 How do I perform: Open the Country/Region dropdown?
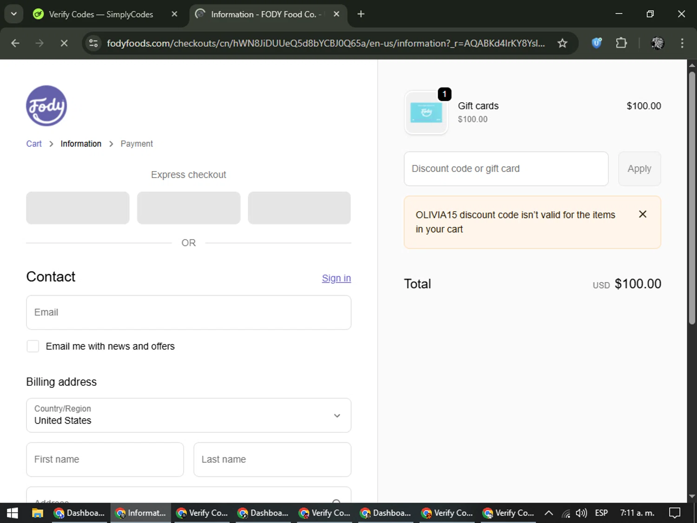tap(189, 415)
